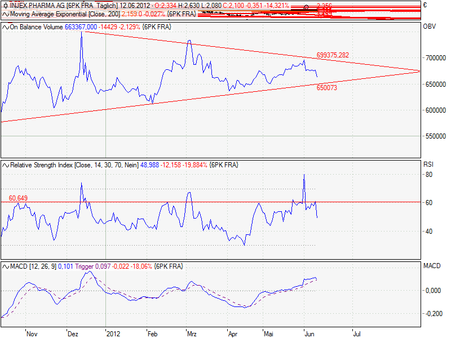Click the Mrz label on the time axis
Viewport: 451px width, 338px height.
192,334
